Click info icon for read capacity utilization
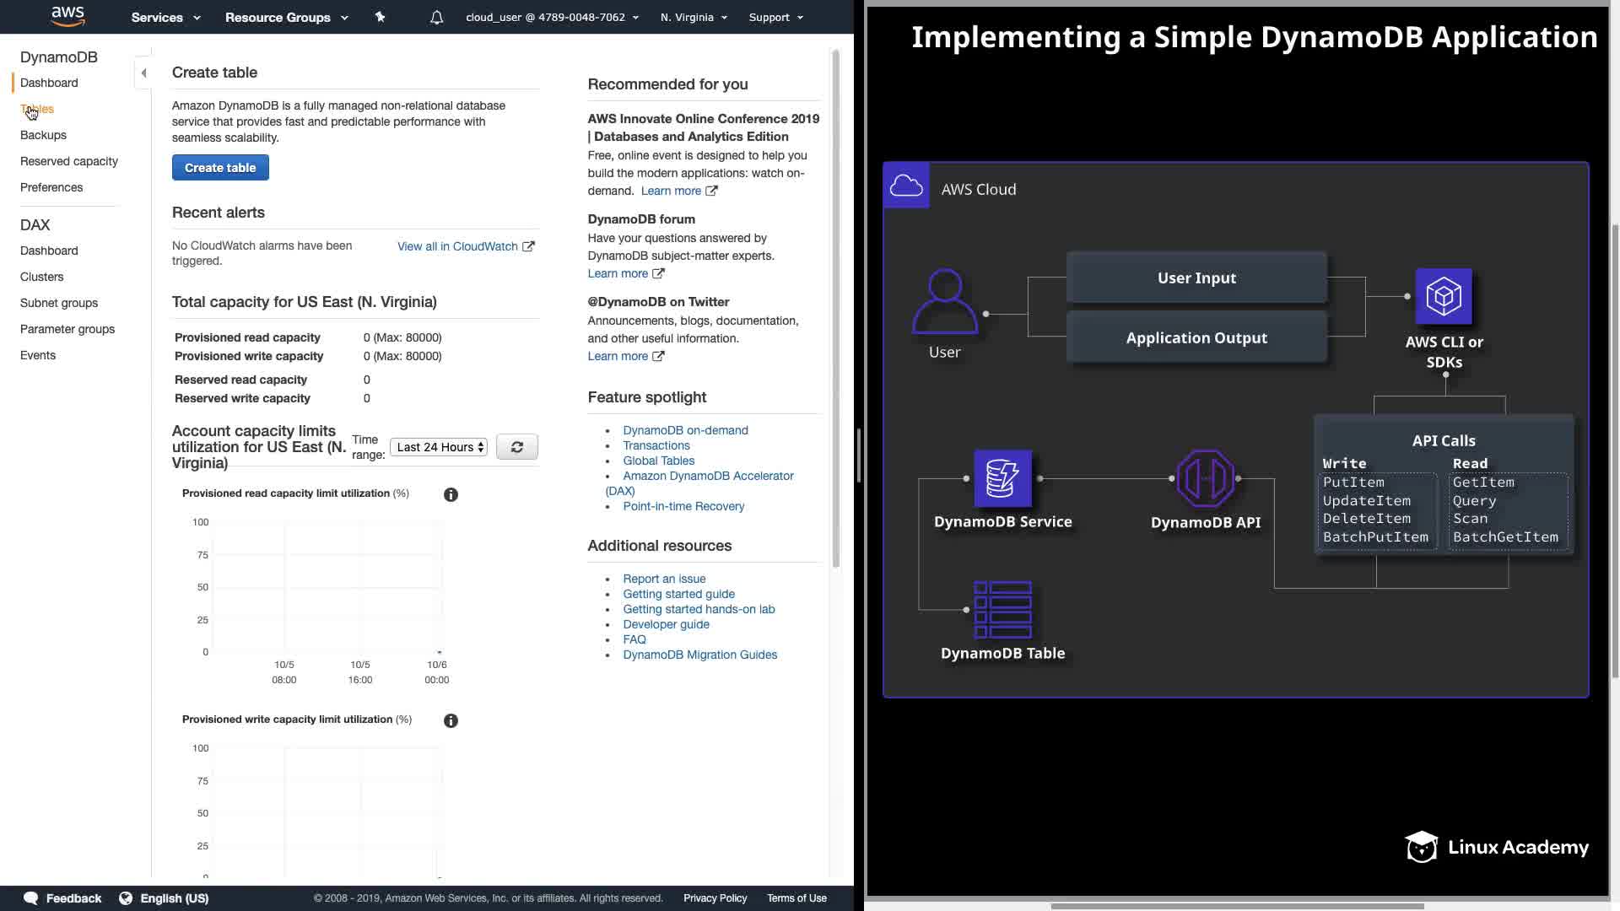Screen dimensions: 1620x911 coord(451,495)
